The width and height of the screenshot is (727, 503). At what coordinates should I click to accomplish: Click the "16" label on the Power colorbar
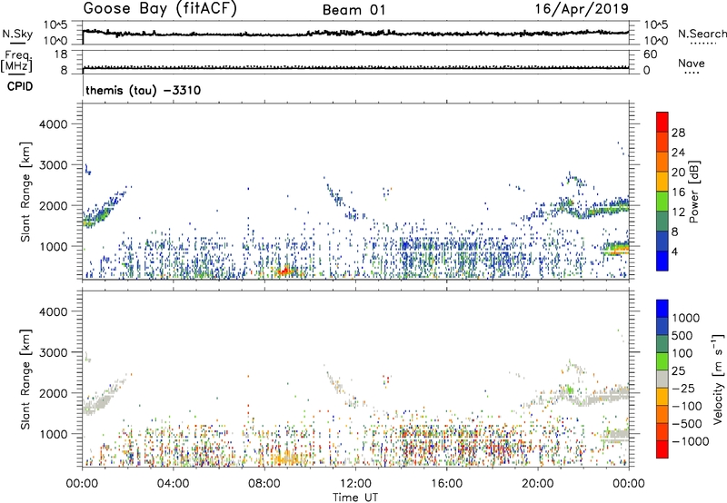click(678, 192)
